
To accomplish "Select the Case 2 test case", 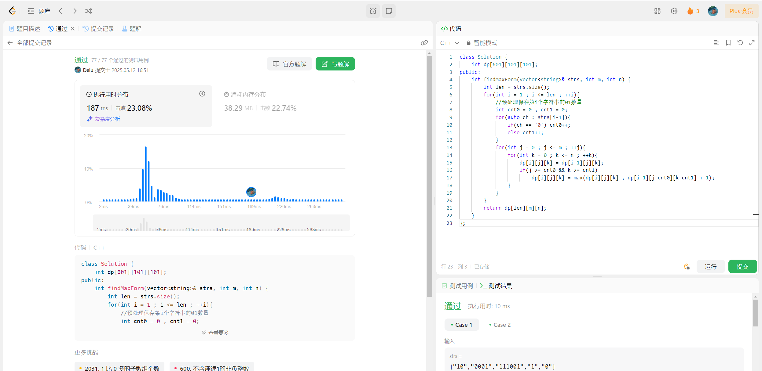I will coord(500,325).
